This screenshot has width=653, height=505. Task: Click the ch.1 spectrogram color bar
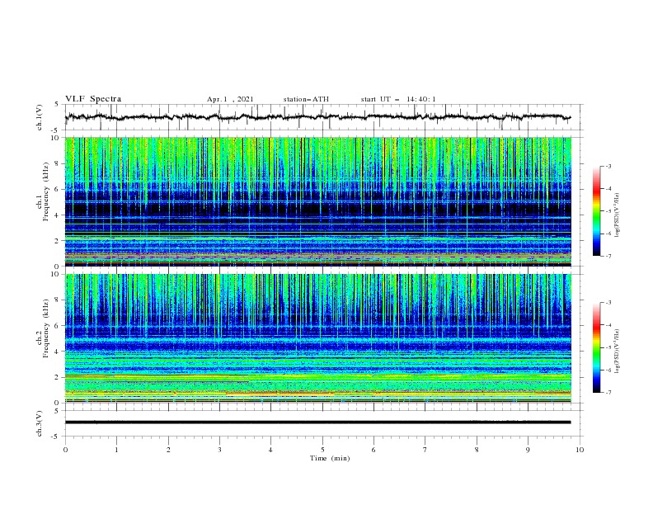coord(596,210)
